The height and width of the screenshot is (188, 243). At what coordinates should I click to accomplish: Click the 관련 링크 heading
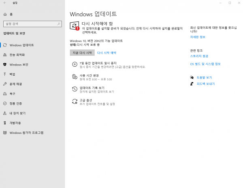tap(196, 51)
